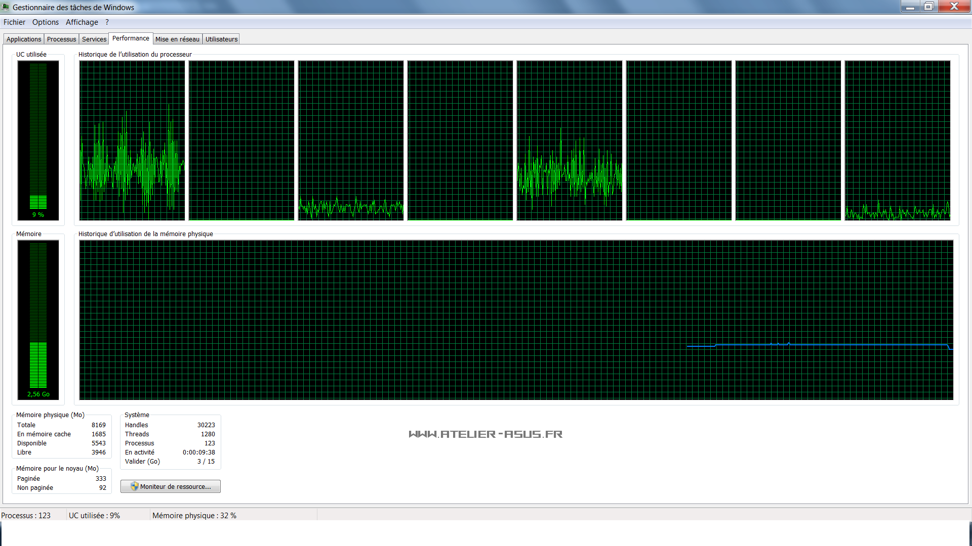Click the Mémoire 2,56 Go gauge
Image resolution: width=972 pixels, height=546 pixels.
click(x=38, y=320)
